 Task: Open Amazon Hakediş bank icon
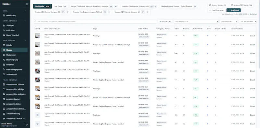(4, 114)
